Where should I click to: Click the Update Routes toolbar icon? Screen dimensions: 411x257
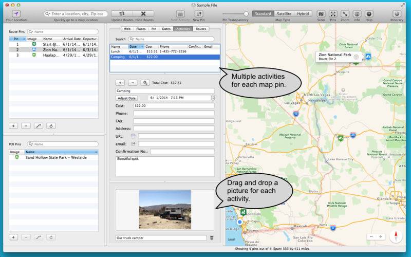pyautogui.click(x=121, y=13)
